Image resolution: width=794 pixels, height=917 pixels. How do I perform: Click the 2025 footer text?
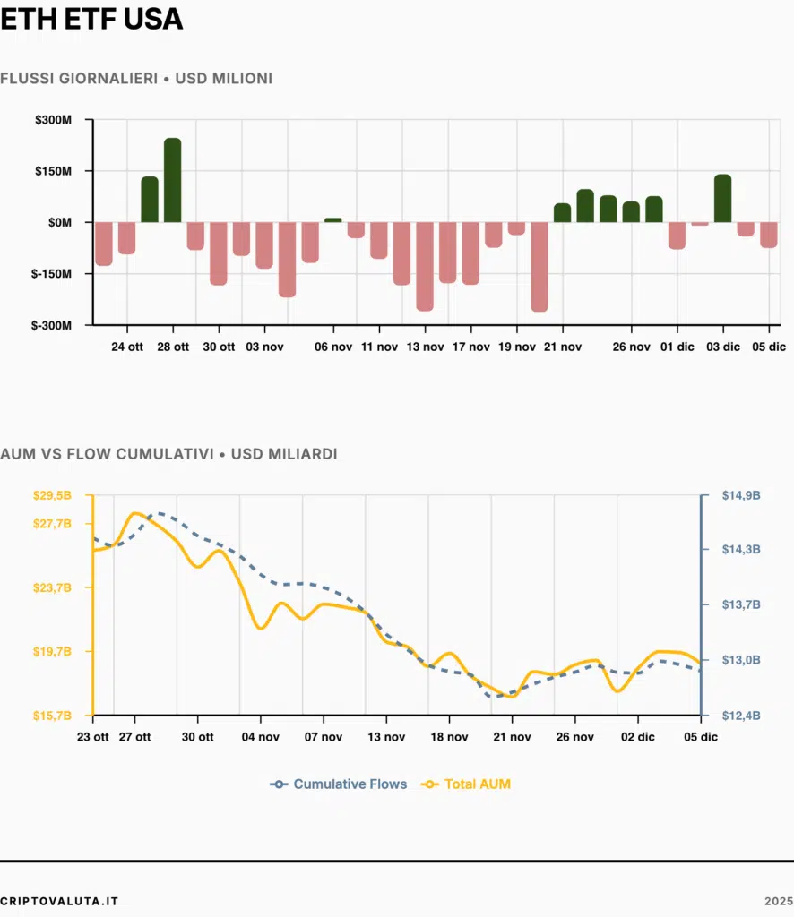(x=778, y=900)
